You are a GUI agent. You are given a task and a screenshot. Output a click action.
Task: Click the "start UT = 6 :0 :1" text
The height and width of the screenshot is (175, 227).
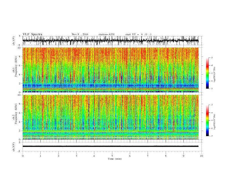[x=138, y=34]
